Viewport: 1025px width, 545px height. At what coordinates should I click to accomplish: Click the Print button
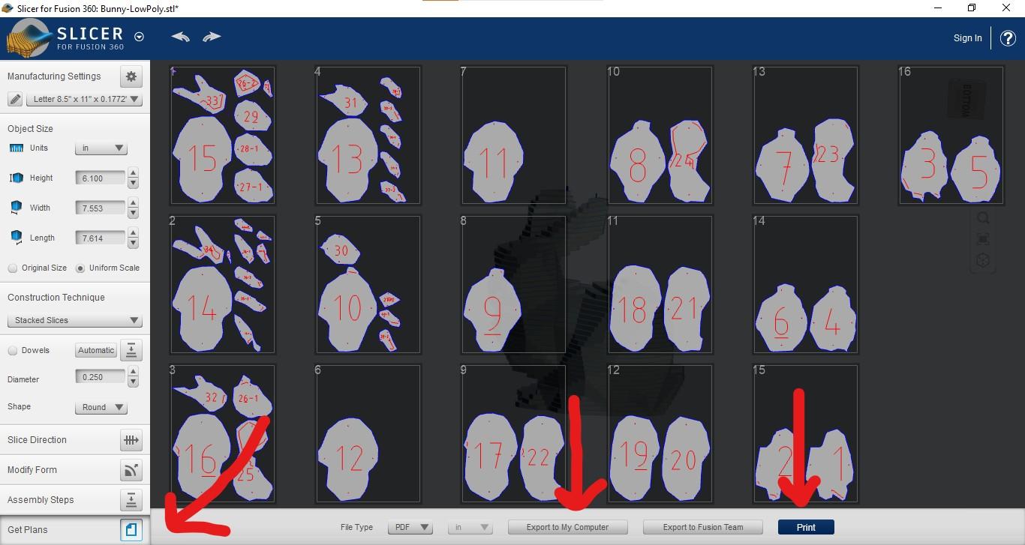tap(806, 527)
